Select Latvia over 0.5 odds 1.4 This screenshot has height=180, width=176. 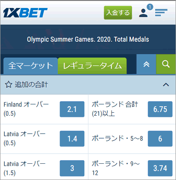click(x=72, y=139)
